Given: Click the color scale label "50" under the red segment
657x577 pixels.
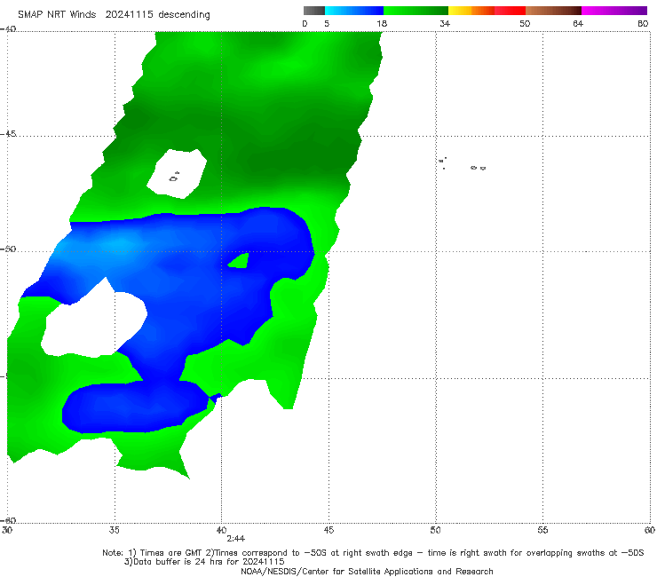Looking at the screenshot, I should point(525,23).
